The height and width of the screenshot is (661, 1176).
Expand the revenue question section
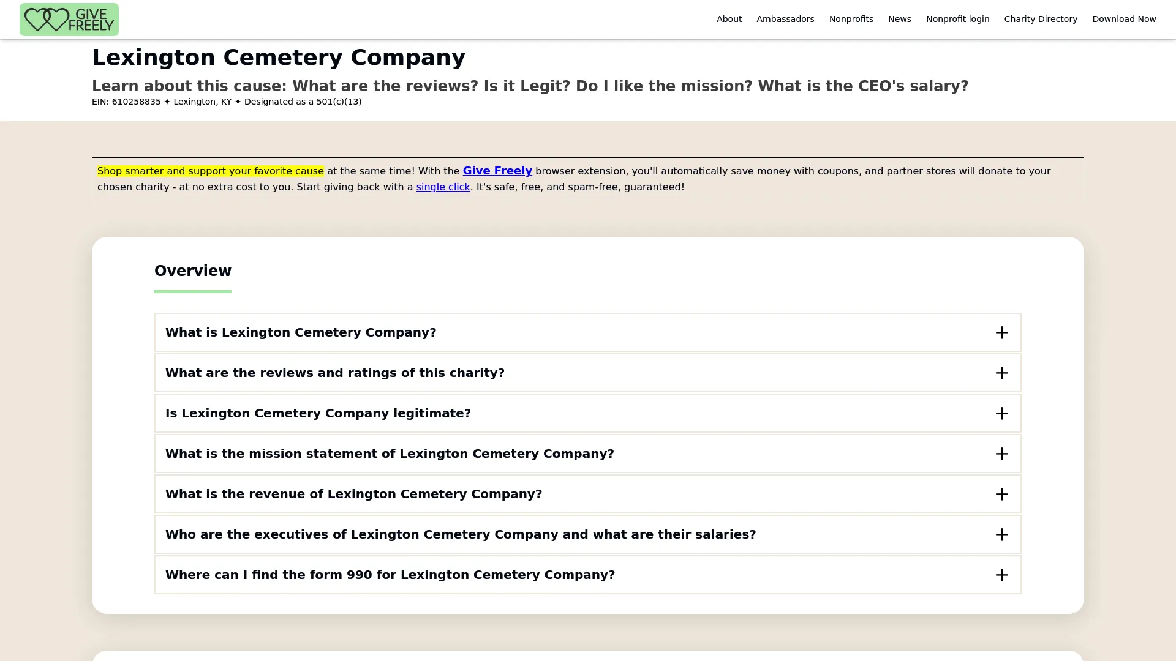(354, 494)
